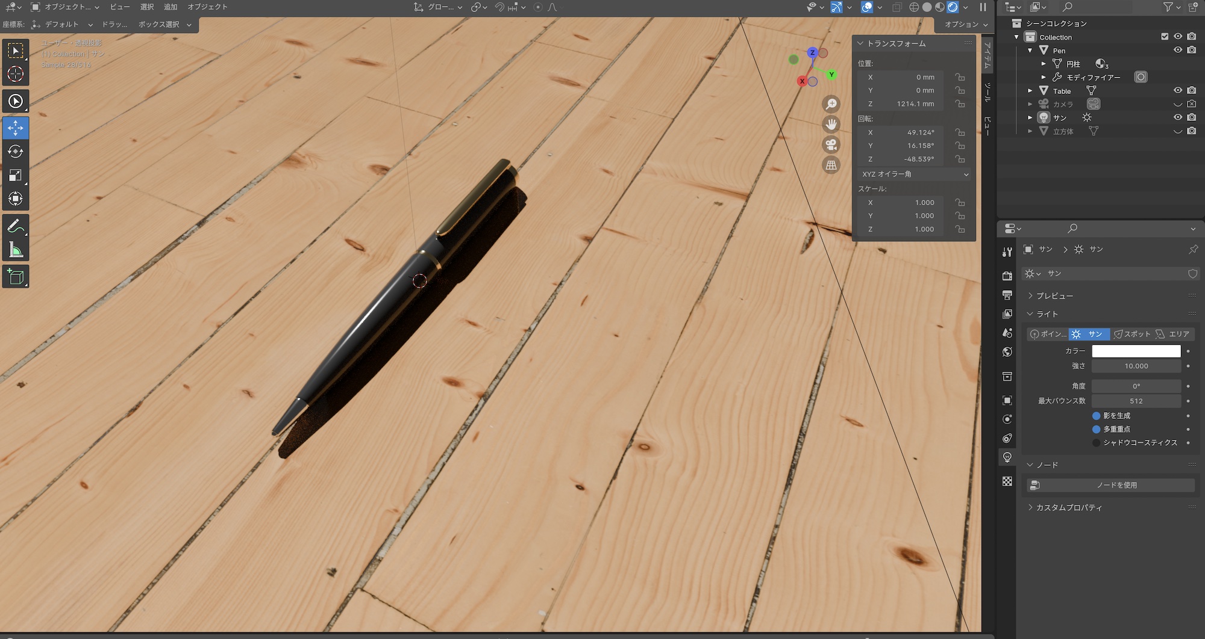Select the Move tool in the toolbar
The height and width of the screenshot is (639, 1205).
(x=16, y=128)
